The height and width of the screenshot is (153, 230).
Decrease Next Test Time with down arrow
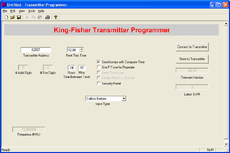point(81,51)
